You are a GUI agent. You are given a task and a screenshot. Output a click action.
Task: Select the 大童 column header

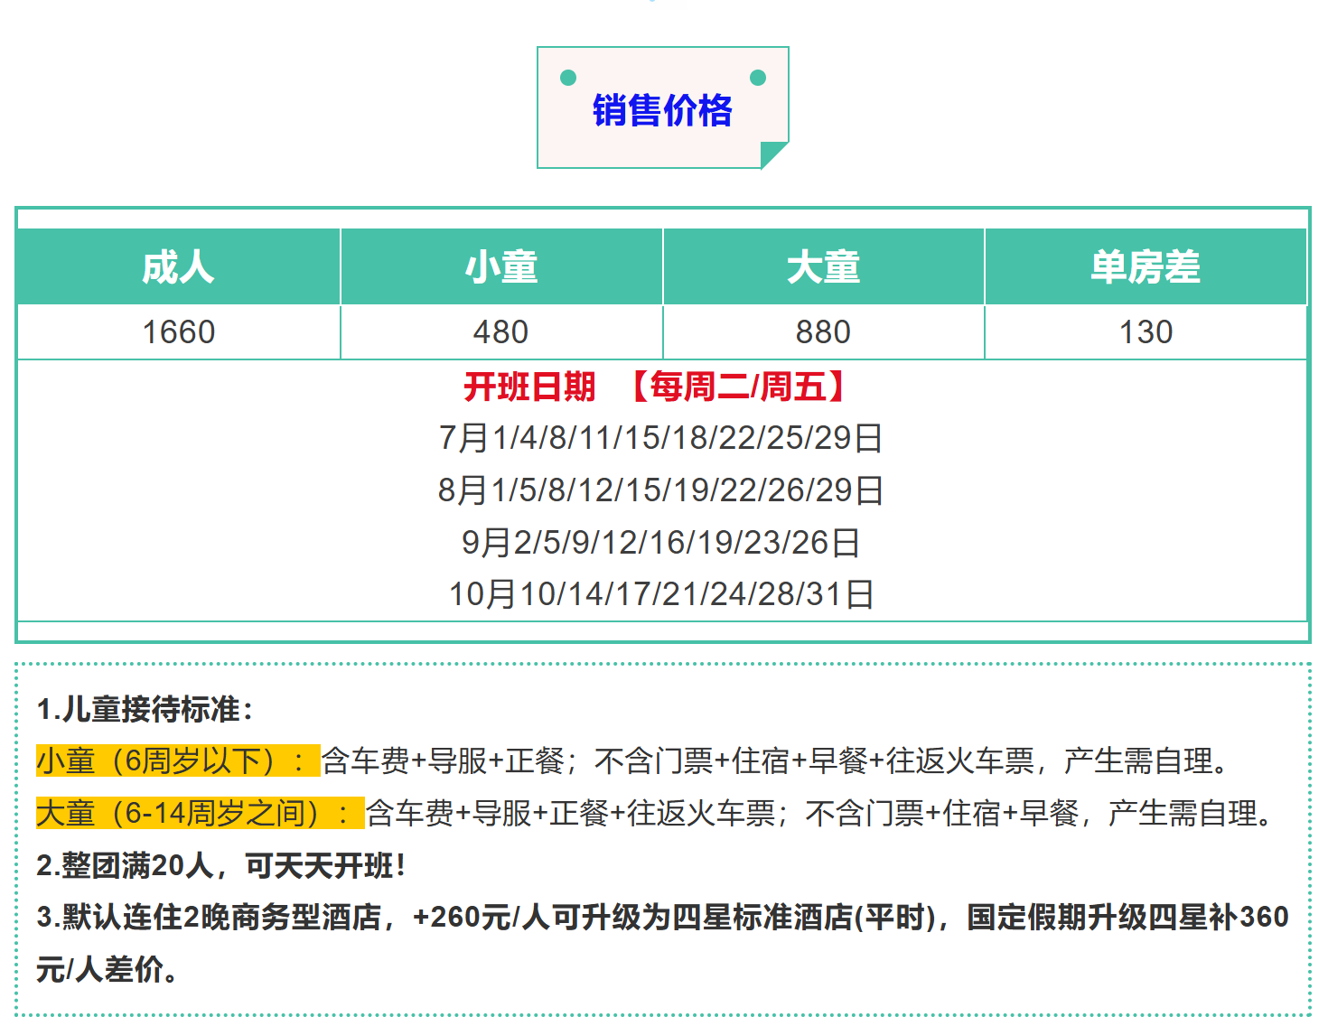(x=823, y=266)
